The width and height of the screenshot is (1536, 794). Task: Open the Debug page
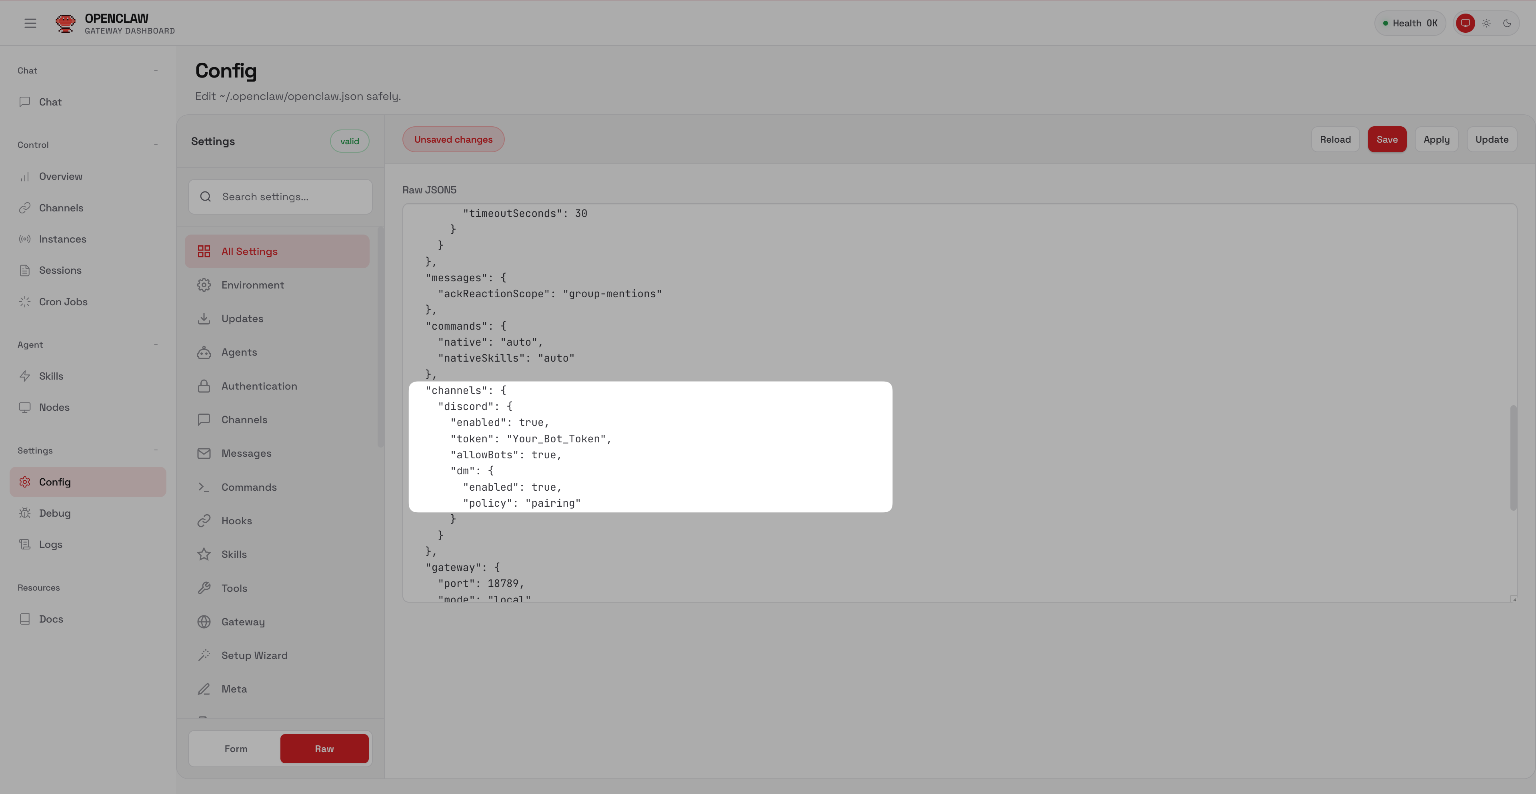click(54, 513)
